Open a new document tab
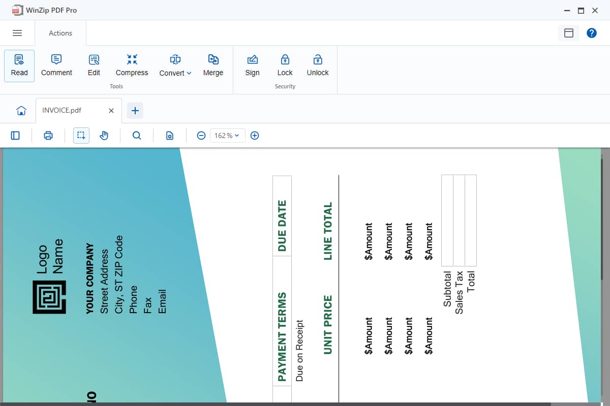This screenshot has width=610, height=406. (135, 110)
